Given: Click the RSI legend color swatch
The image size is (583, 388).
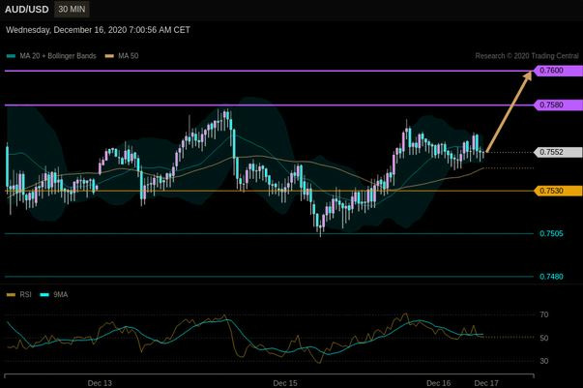Looking at the screenshot, I should pyautogui.click(x=12, y=295).
